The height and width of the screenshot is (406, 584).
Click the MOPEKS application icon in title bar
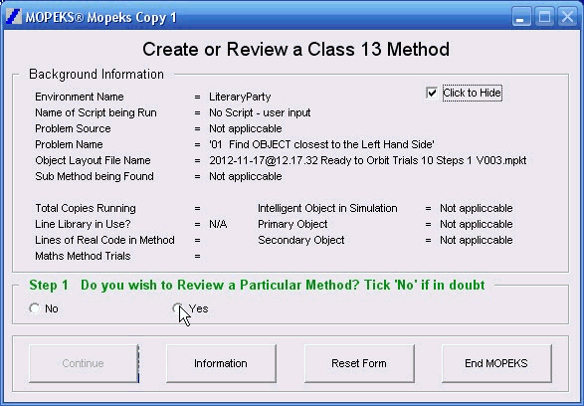tap(14, 17)
